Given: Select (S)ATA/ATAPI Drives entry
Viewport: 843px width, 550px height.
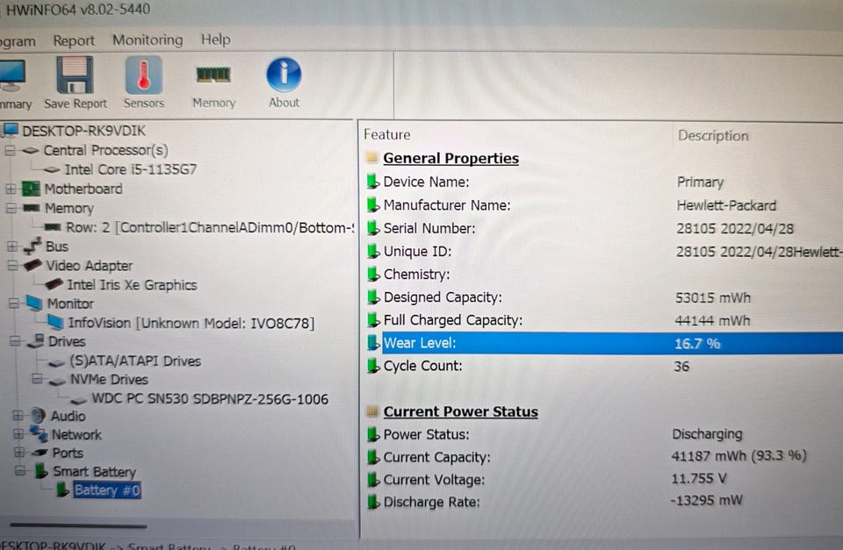Looking at the screenshot, I should pyautogui.click(x=135, y=361).
